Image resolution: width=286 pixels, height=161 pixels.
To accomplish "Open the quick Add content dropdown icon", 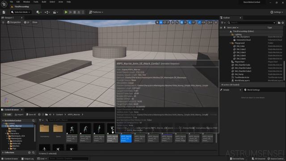I will coord(39,12).
